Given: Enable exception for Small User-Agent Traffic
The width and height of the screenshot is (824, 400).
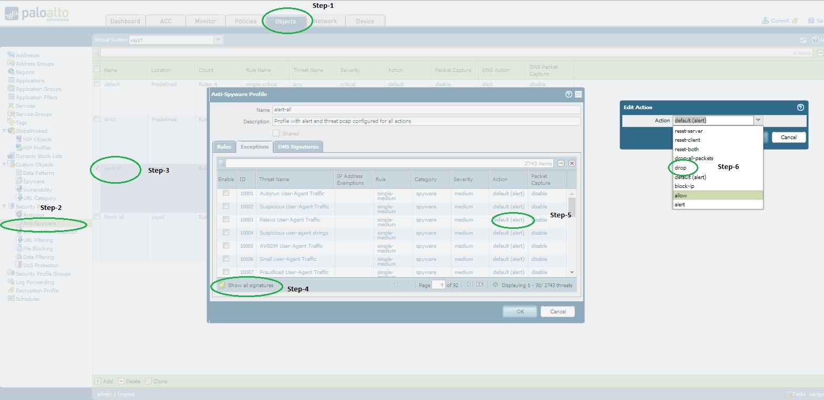Looking at the screenshot, I should [x=226, y=259].
